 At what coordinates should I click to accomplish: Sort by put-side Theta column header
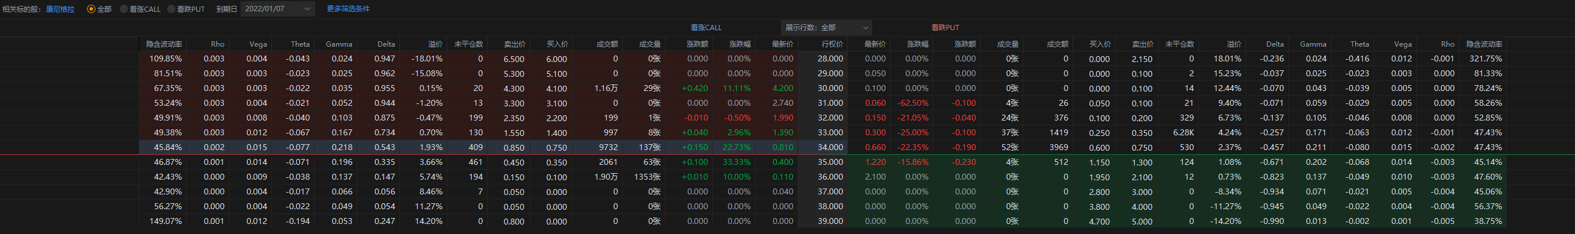click(1359, 44)
